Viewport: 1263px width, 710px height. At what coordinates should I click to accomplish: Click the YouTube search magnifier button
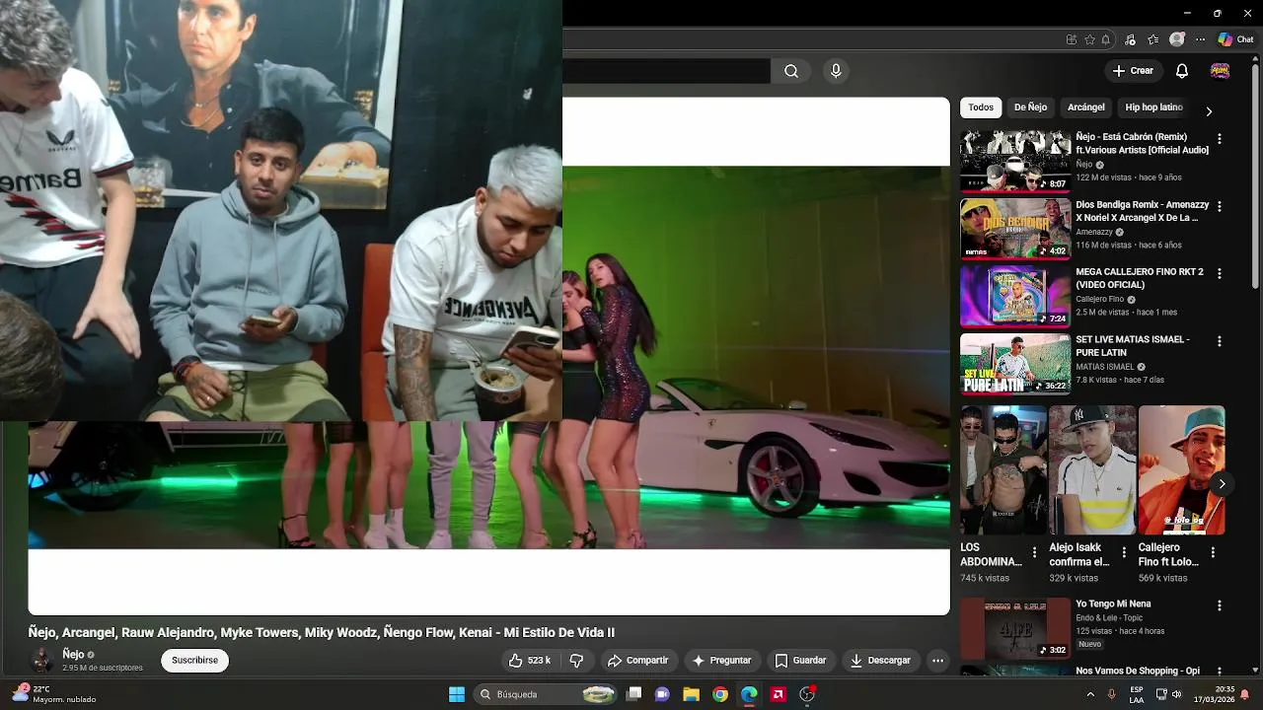click(x=791, y=71)
